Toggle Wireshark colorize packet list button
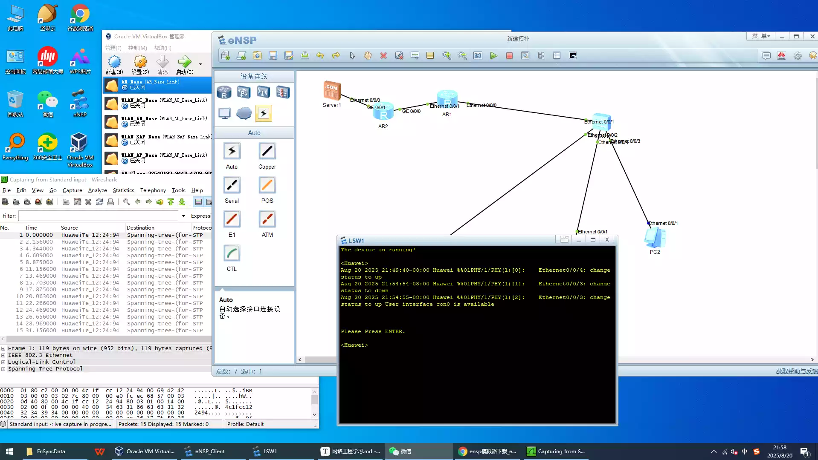The image size is (818, 460). [198, 202]
